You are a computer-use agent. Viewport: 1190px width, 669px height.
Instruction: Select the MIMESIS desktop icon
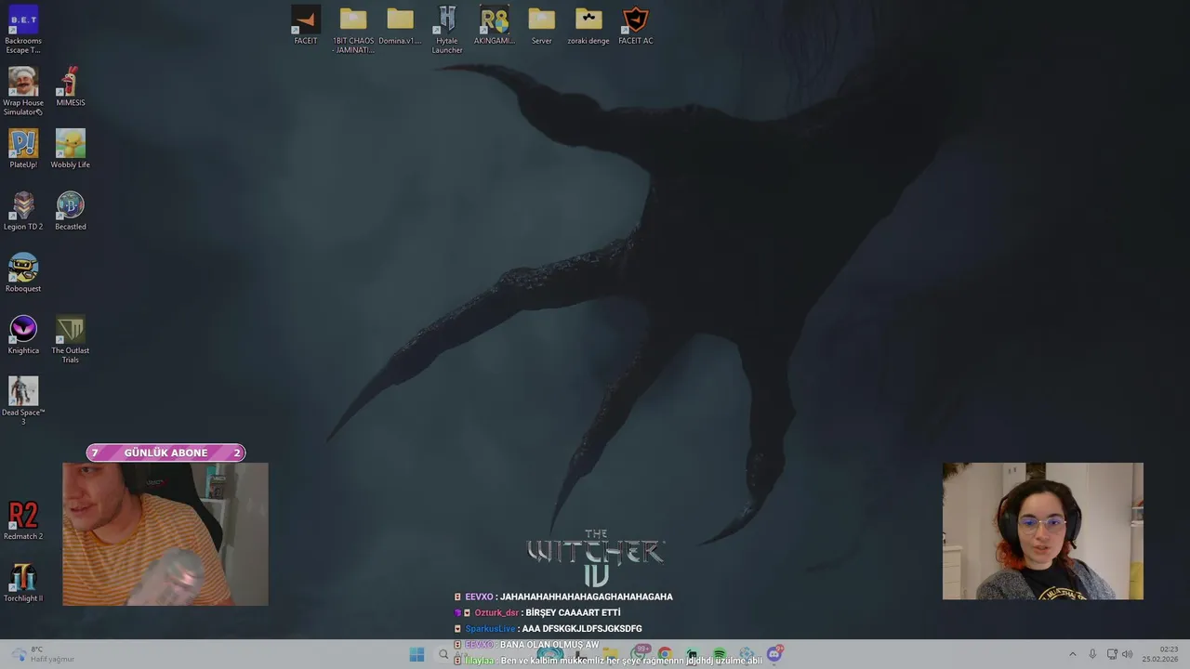pos(71,86)
